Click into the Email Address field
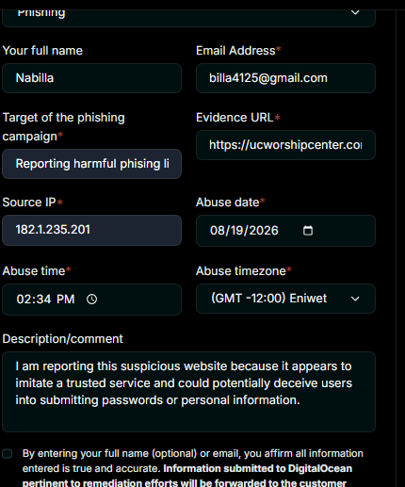Screen dimensions: 405x487 pyautogui.click(x=285, y=78)
